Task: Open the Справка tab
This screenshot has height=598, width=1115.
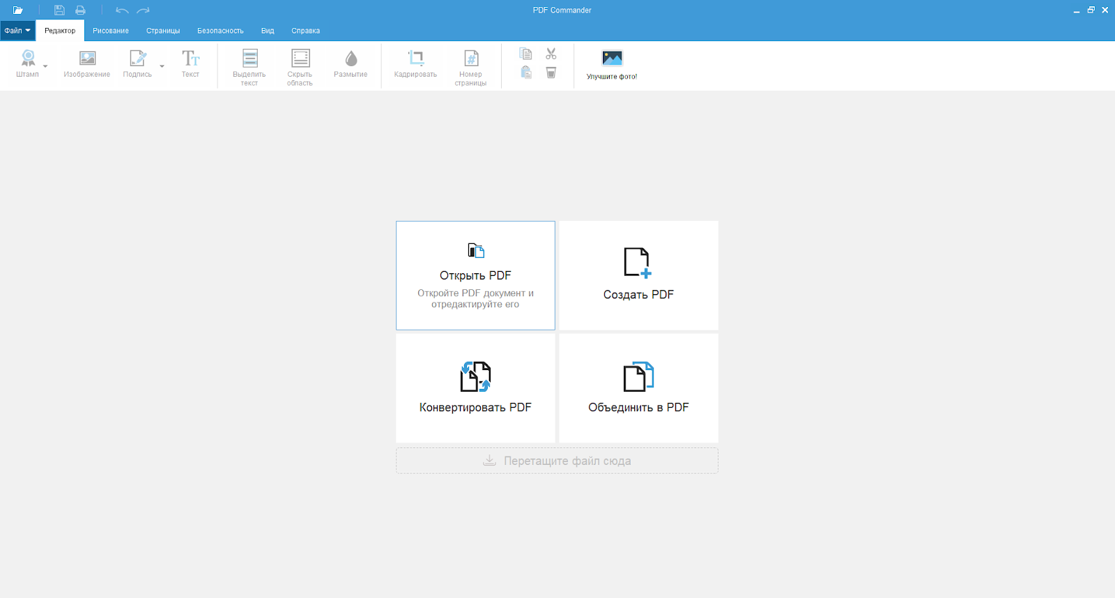Action: click(306, 31)
